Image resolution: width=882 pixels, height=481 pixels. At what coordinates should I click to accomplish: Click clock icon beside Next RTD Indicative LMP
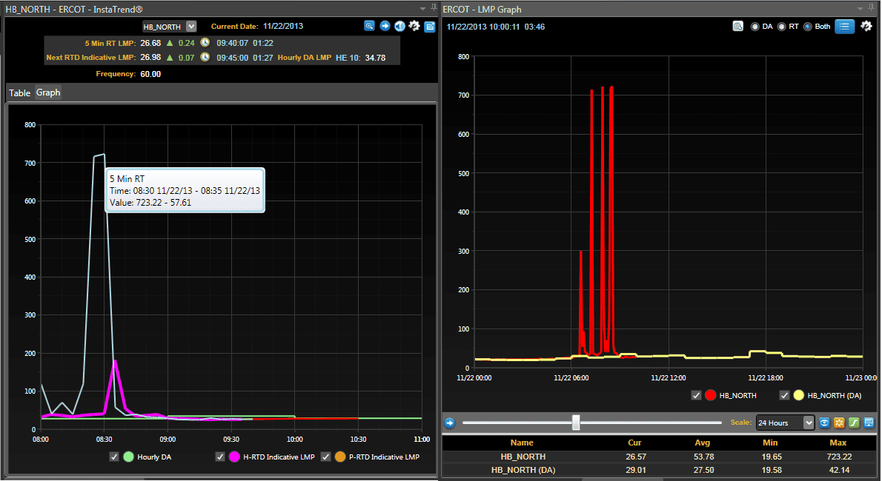tap(205, 57)
